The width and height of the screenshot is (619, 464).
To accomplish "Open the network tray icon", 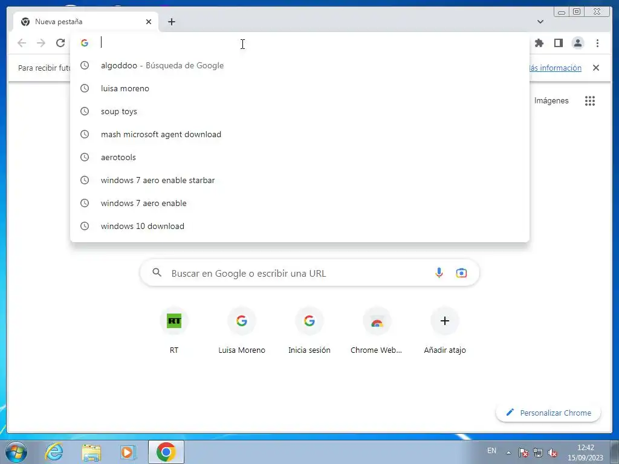I will (538, 453).
